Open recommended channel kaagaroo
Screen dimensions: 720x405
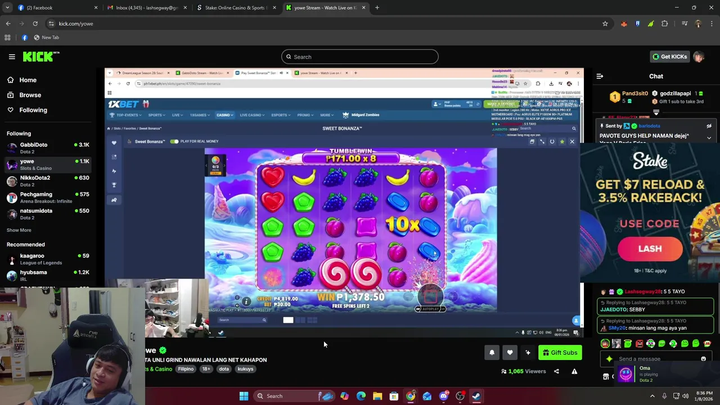48,259
